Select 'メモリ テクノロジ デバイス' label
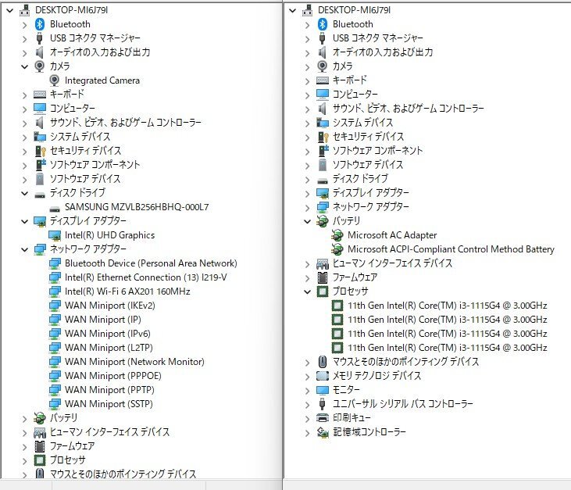Screen dimensions: 571x490 pos(377,376)
